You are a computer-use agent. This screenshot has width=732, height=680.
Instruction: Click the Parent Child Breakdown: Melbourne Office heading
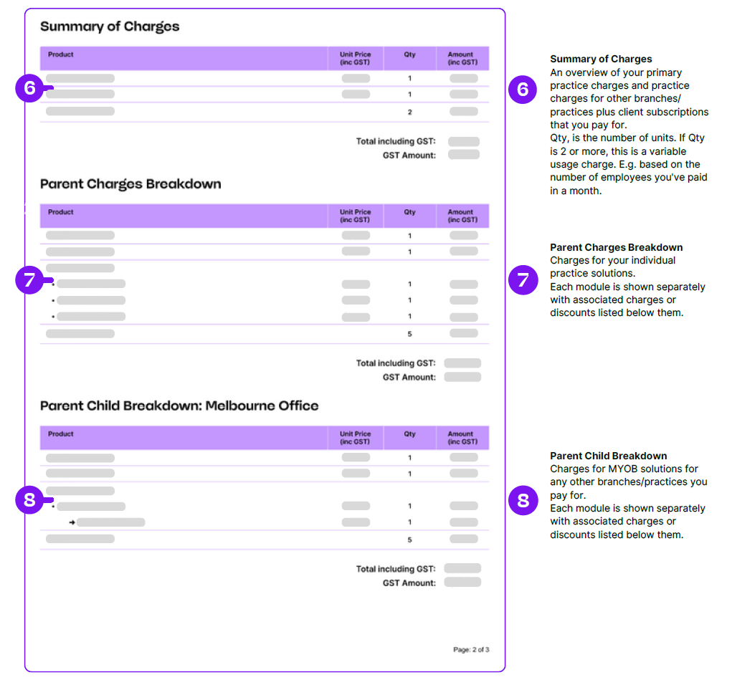(x=179, y=406)
